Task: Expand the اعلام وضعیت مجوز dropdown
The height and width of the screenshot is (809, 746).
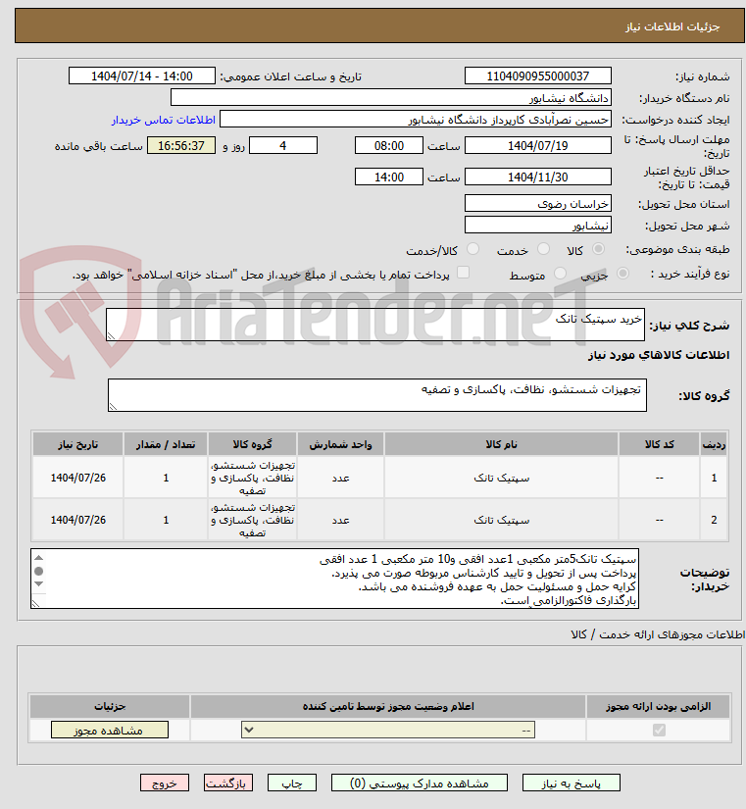Action: pyautogui.click(x=388, y=730)
